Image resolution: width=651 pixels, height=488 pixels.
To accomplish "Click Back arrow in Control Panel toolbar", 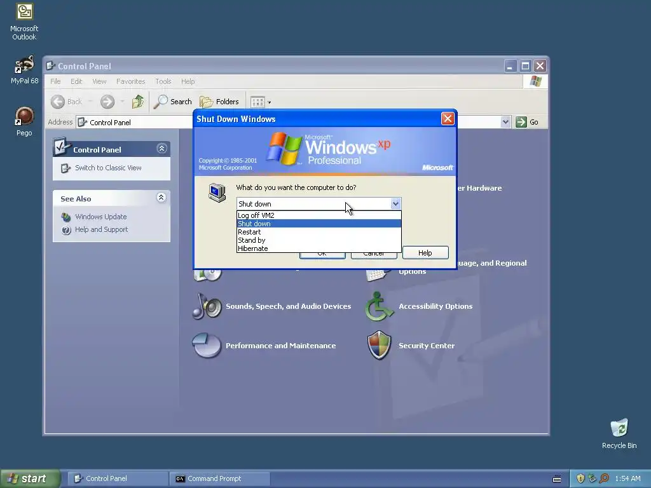I will [x=58, y=102].
